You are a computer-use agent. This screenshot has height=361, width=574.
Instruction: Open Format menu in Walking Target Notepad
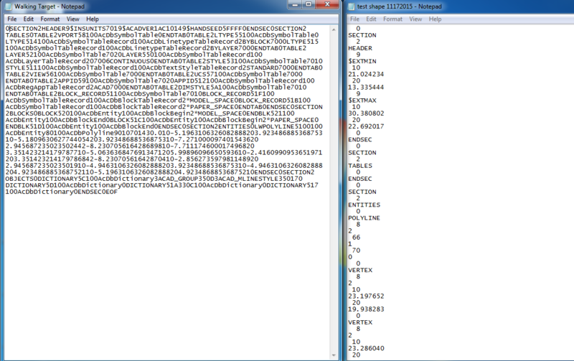coord(50,19)
